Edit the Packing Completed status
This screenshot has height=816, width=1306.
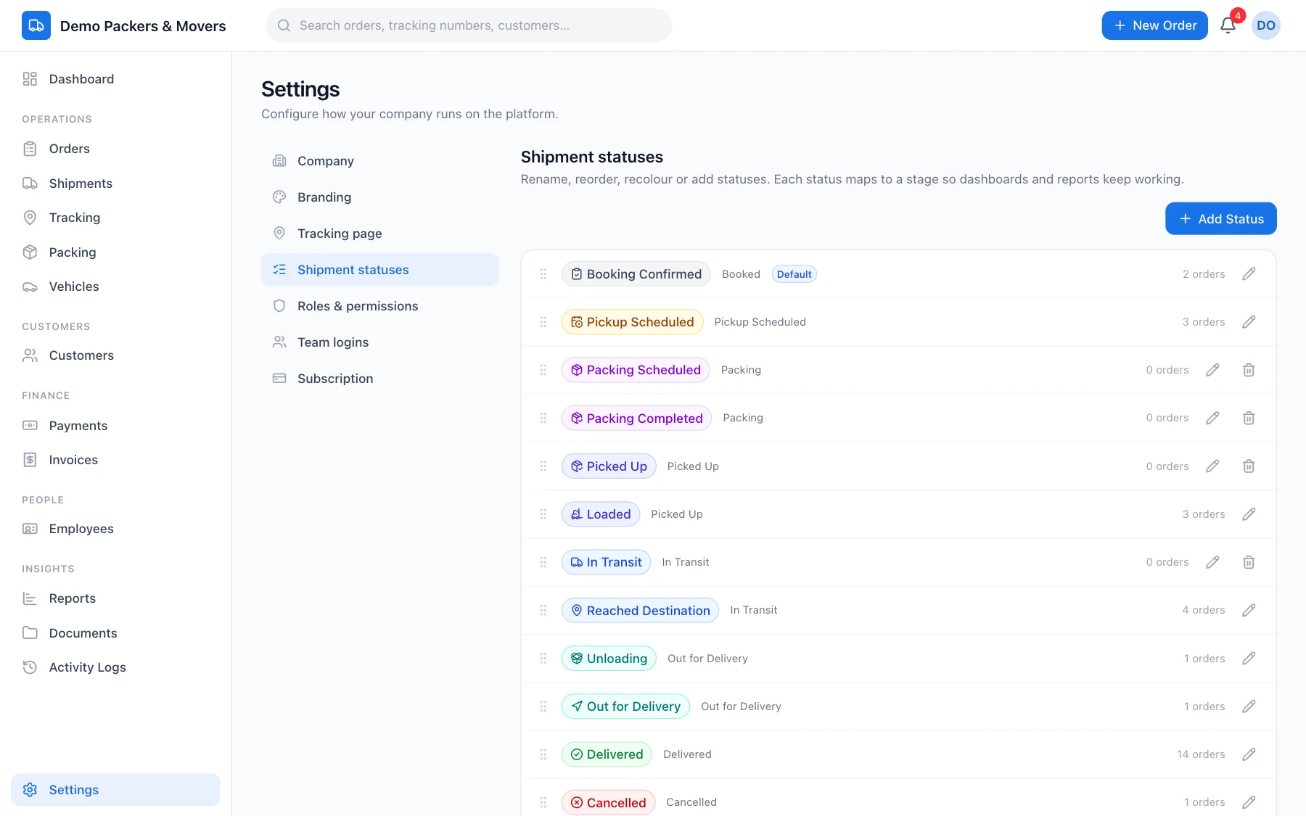[1212, 418]
